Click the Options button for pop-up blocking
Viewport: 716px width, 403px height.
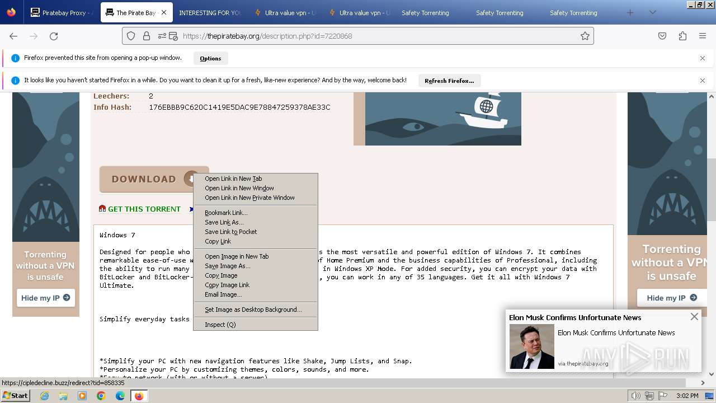[210, 58]
